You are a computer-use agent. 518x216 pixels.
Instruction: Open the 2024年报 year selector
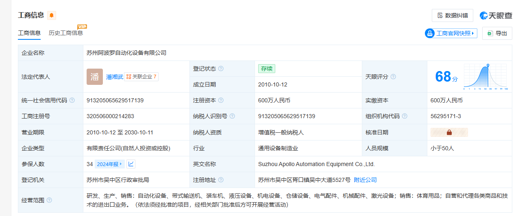tap(109, 164)
